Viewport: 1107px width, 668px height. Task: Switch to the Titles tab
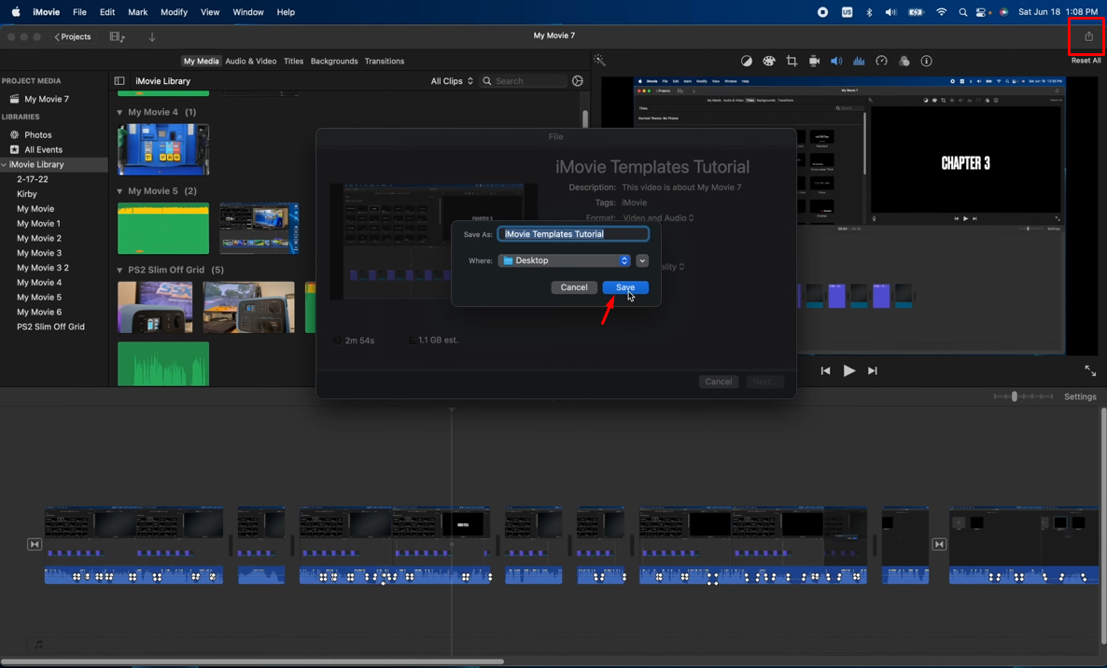tap(293, 62)
